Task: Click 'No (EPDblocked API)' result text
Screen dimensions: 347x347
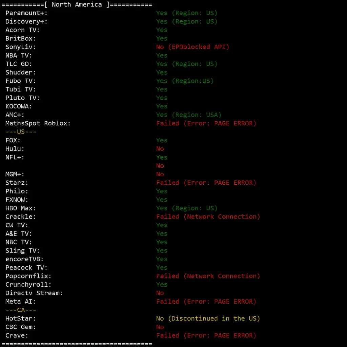Action: click(x=192, y=47)
